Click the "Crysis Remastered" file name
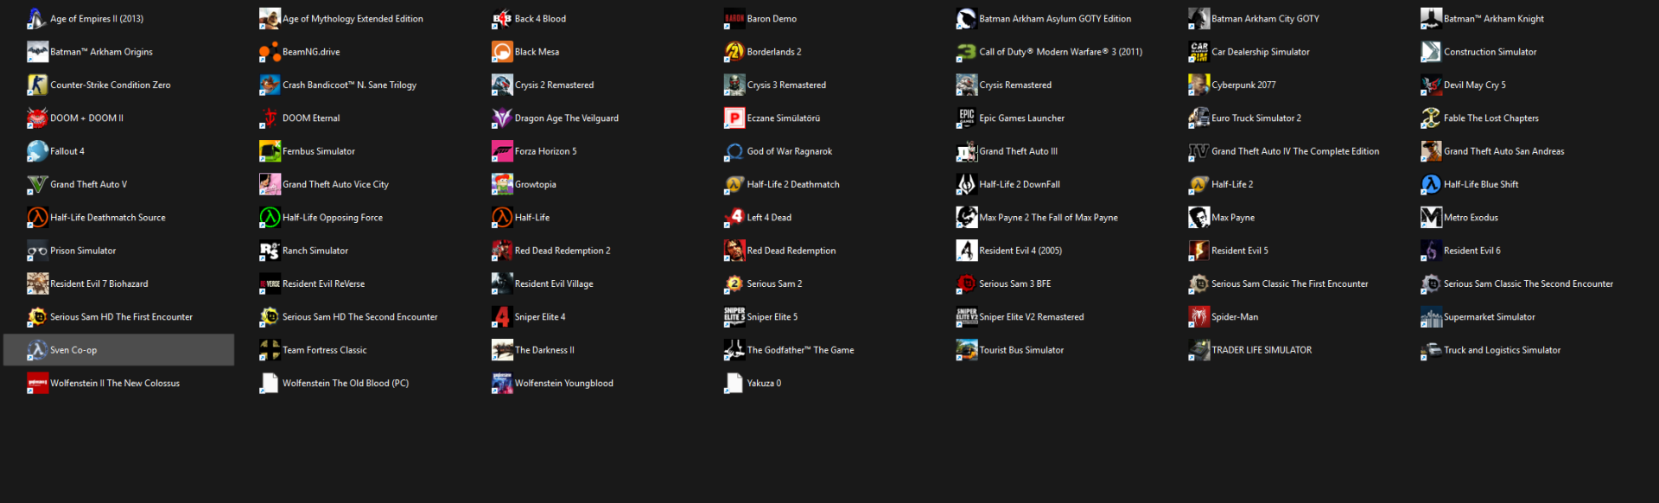This screenshot has height=503, width=1659. pos(1015,85)
